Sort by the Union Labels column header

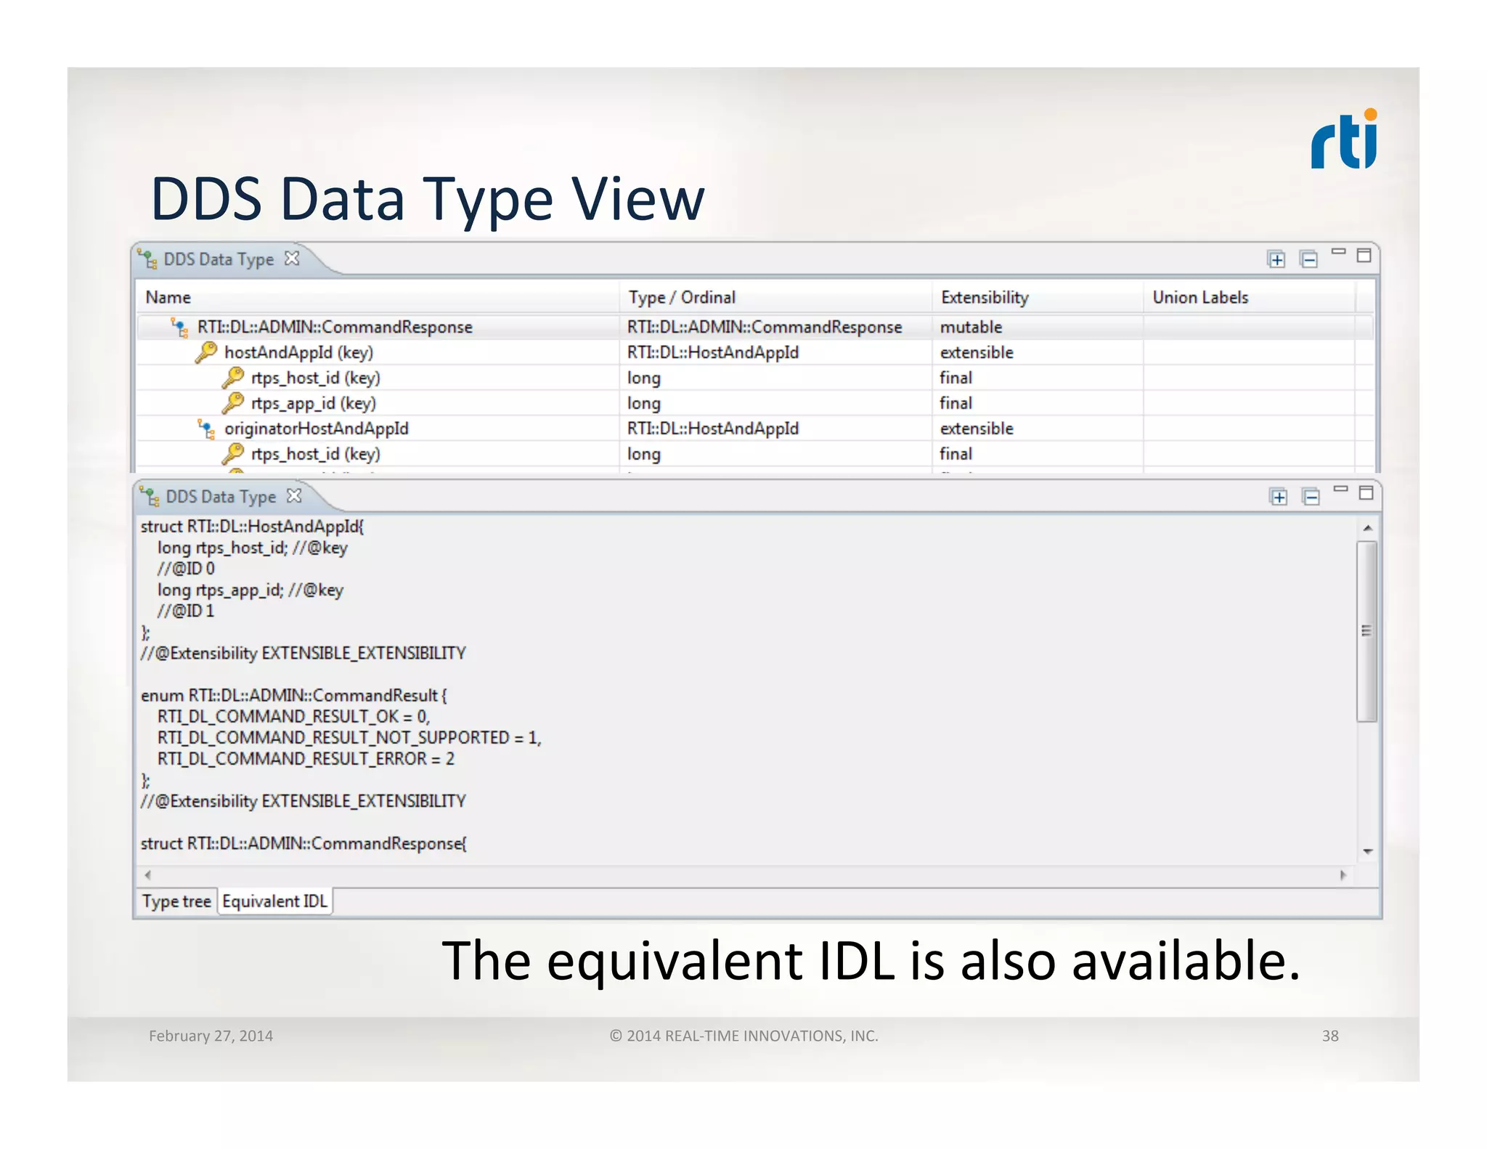pos(1249,297)
